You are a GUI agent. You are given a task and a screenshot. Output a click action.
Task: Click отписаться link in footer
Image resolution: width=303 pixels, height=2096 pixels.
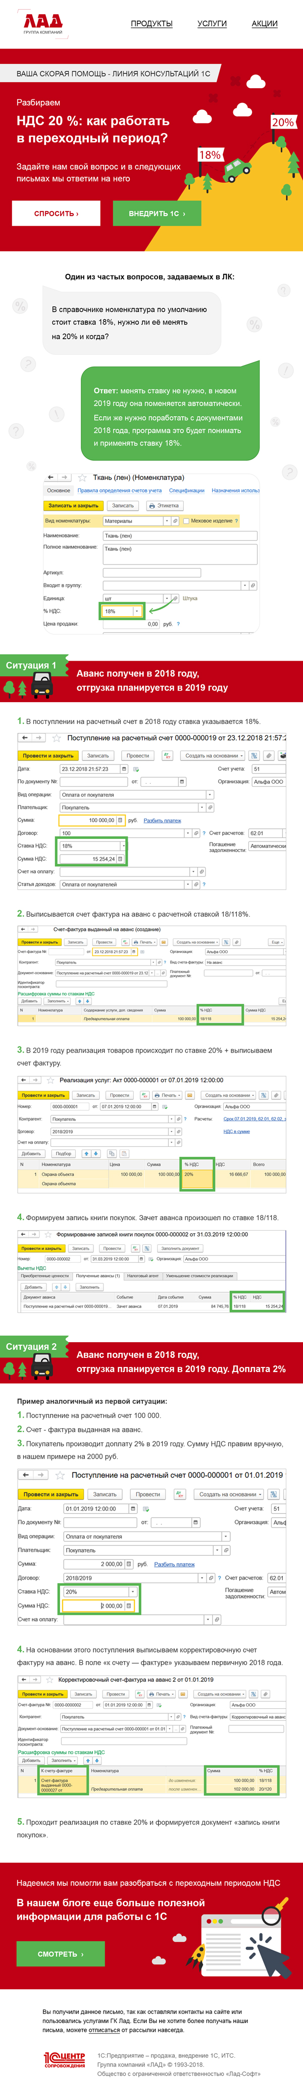point(104,2030)
